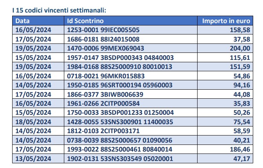Click receipt ID 1686-0181 88I24015008
263x168 pixels.
[x=103, y=39]
